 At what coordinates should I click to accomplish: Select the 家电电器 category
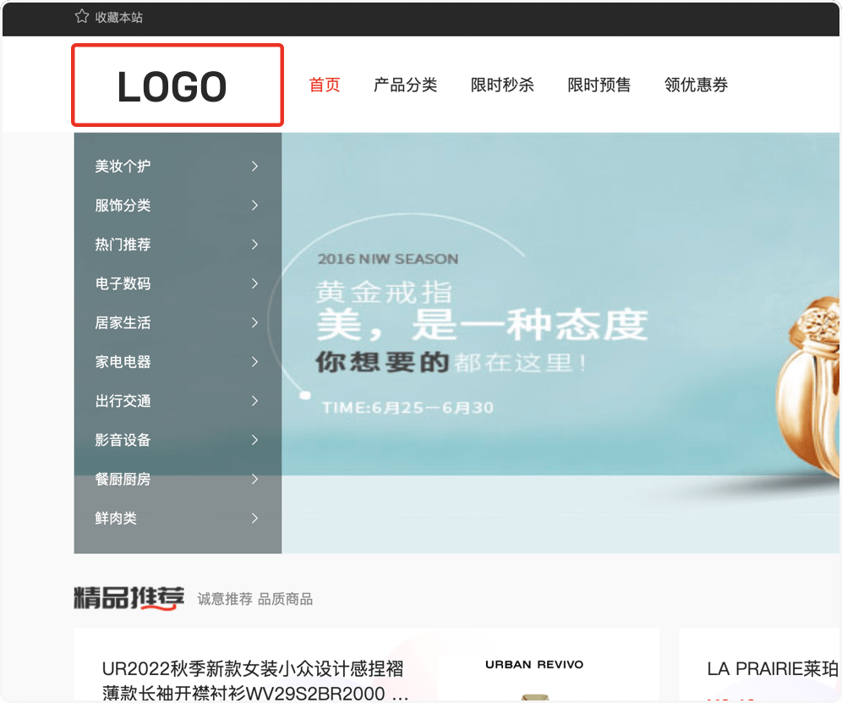tap(123, 362)
